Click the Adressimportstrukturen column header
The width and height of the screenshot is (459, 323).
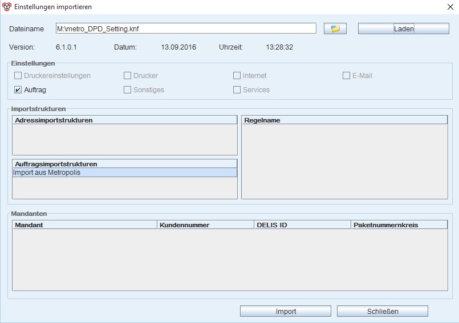click(x=124, y=120)
